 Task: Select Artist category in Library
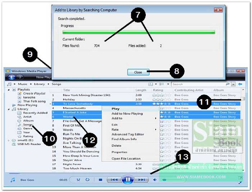(27, 117)
